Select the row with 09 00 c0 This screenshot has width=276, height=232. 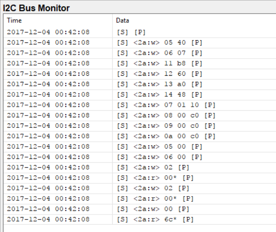(166, 126)
